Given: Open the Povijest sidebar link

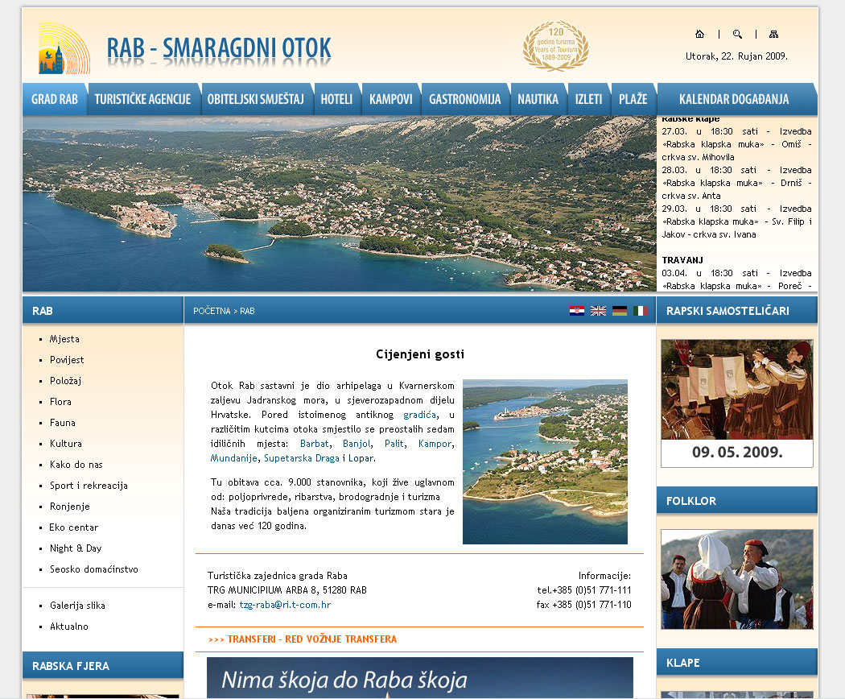Looking at the screenshot, I should [x=67, y=360].
